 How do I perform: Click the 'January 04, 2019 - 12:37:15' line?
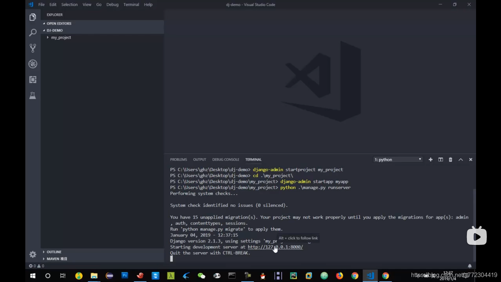(204, 235)
